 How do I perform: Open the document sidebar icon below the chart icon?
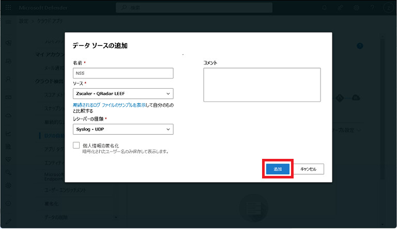8,146
